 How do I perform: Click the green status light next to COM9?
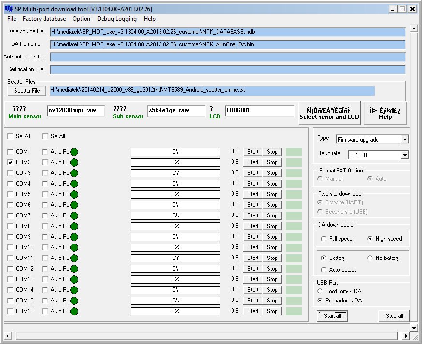pos(74,237)
